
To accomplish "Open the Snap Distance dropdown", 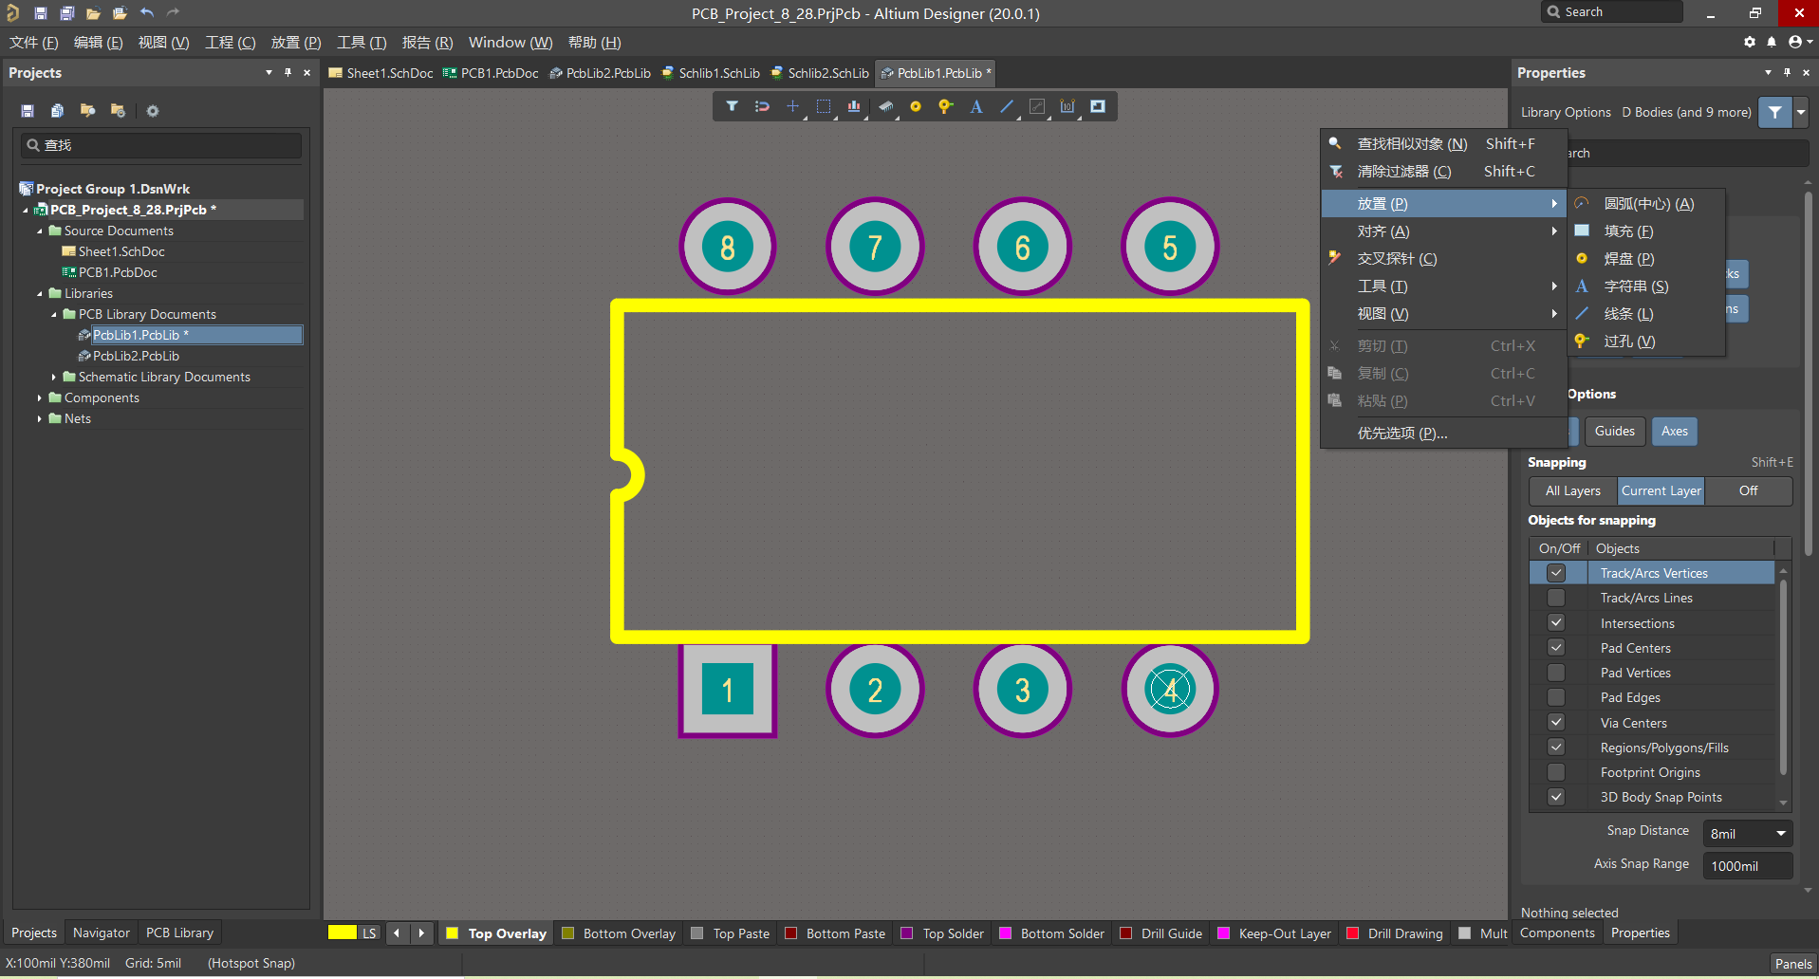I will pyautogui.click(x=1781, y=834).
